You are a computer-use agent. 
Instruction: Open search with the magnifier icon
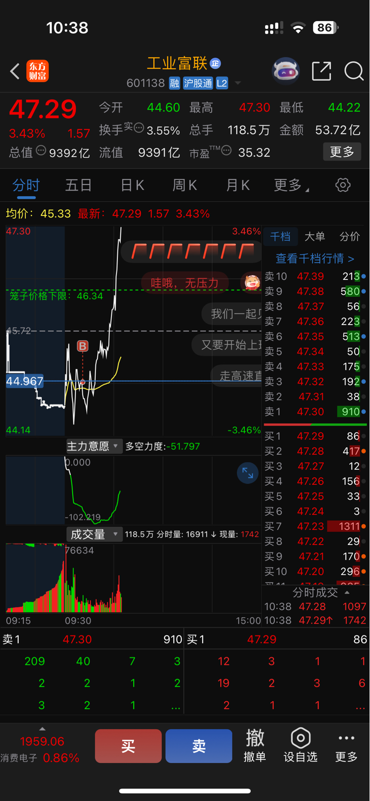(354, 71)
